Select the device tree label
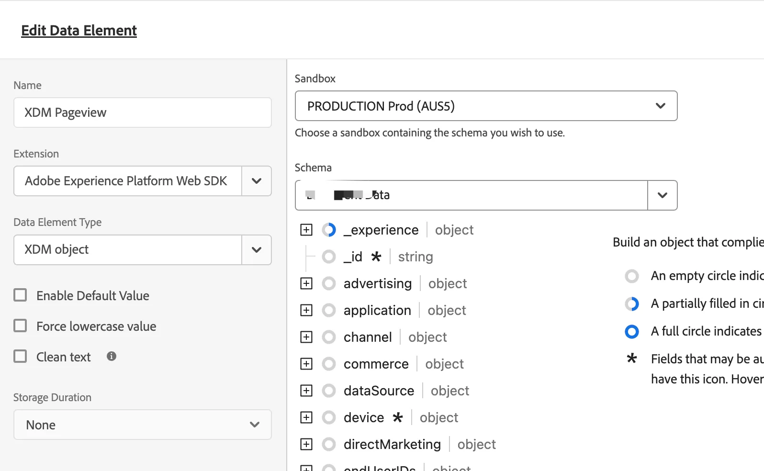Image resolution: width=764 pixels, height=471 pixels. [x=364, y=417]
